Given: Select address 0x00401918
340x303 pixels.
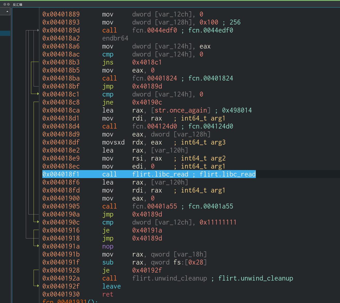Looking at the screenshot, I should [x=61, y=238].
